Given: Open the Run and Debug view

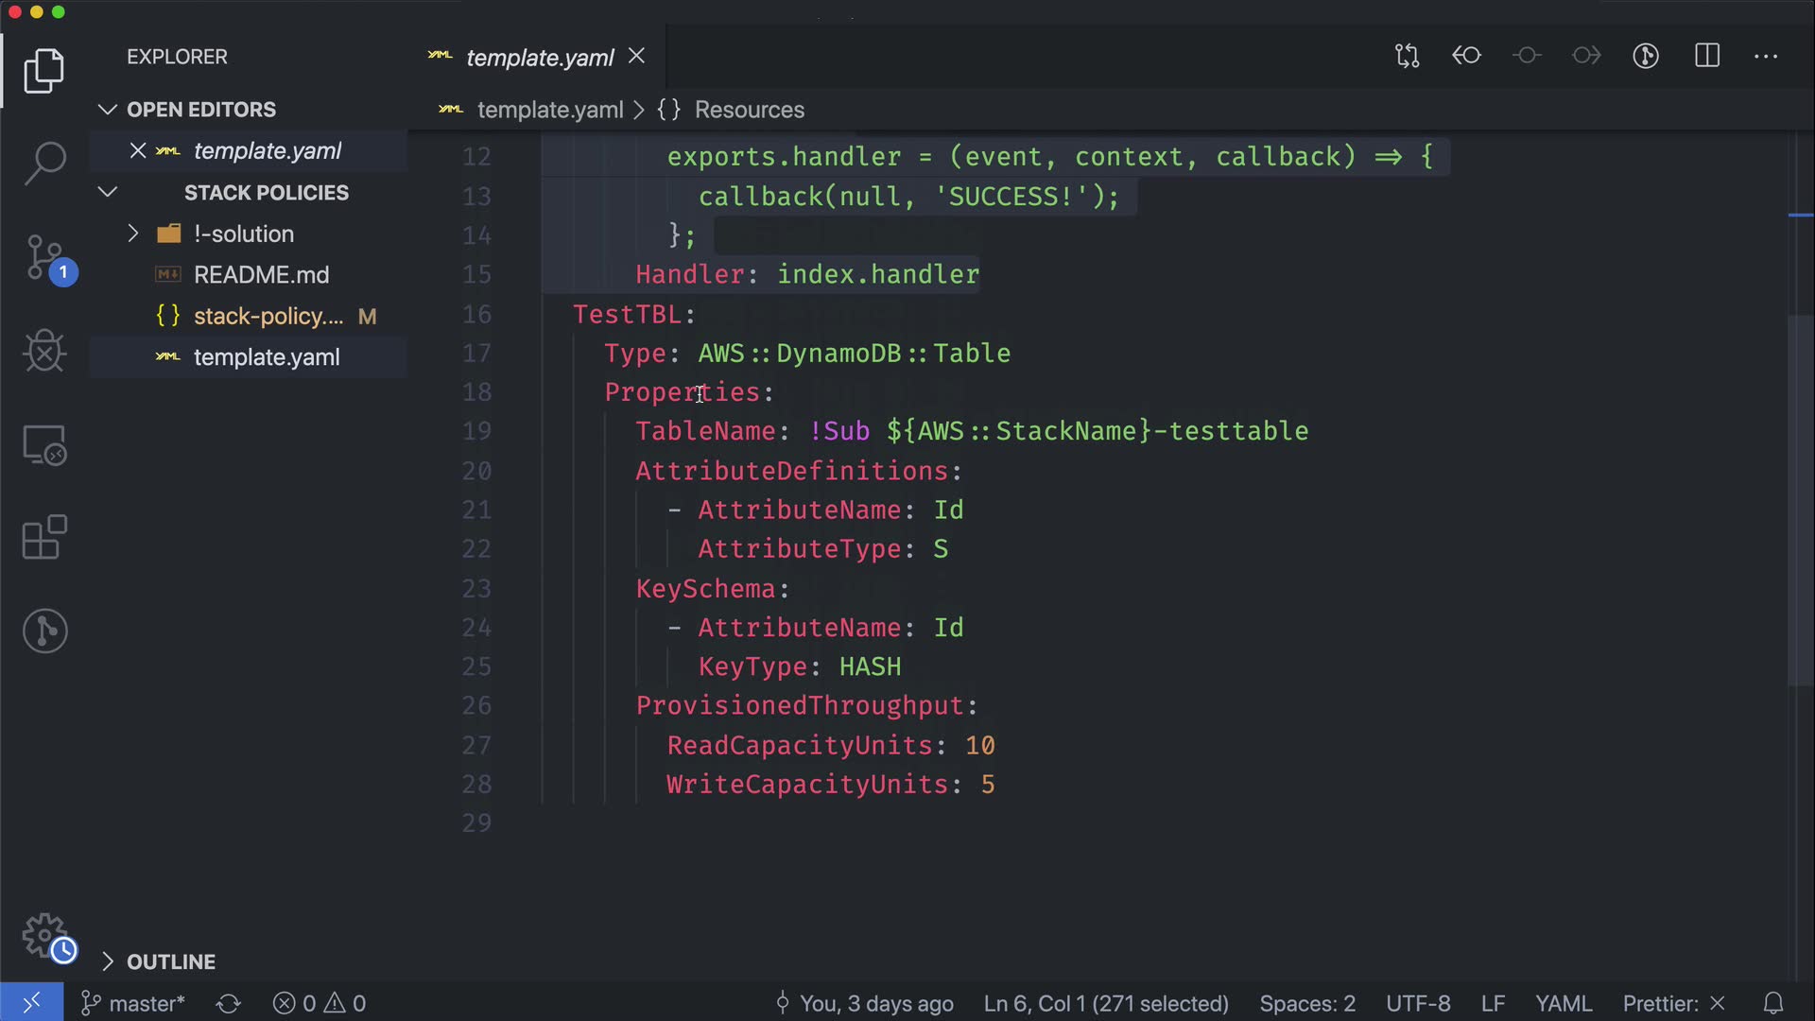Looking at the screenshot, I should pos(44,352).
